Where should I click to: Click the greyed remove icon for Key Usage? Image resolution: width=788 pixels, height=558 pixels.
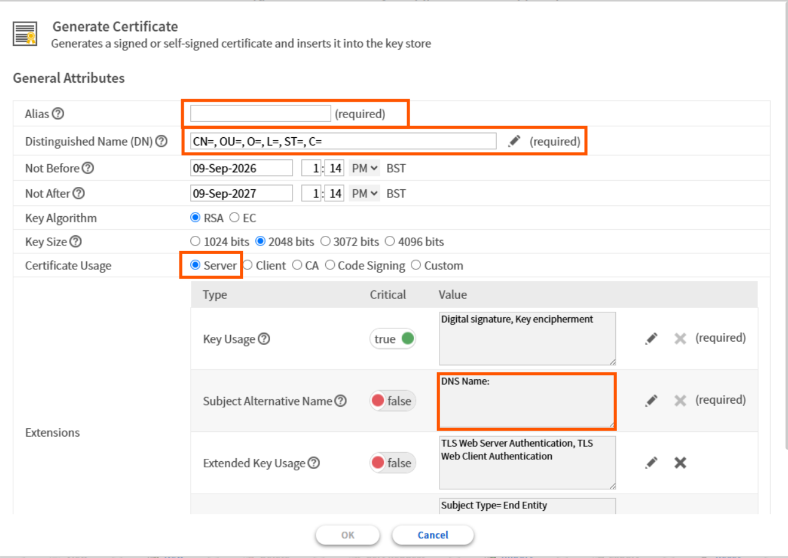point(680,338)
